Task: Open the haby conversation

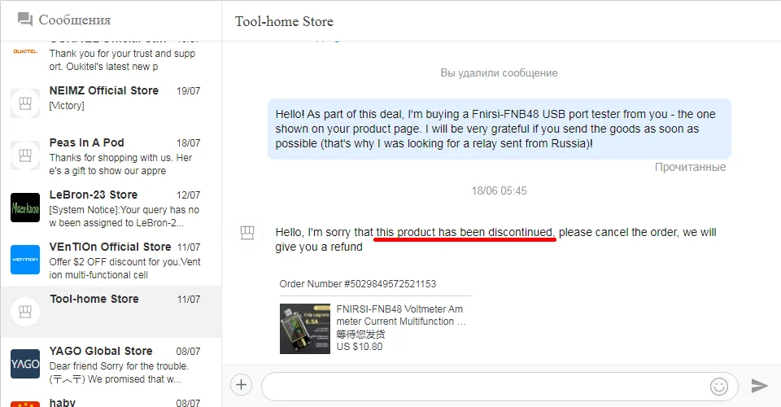Action: tap(111, 400)
